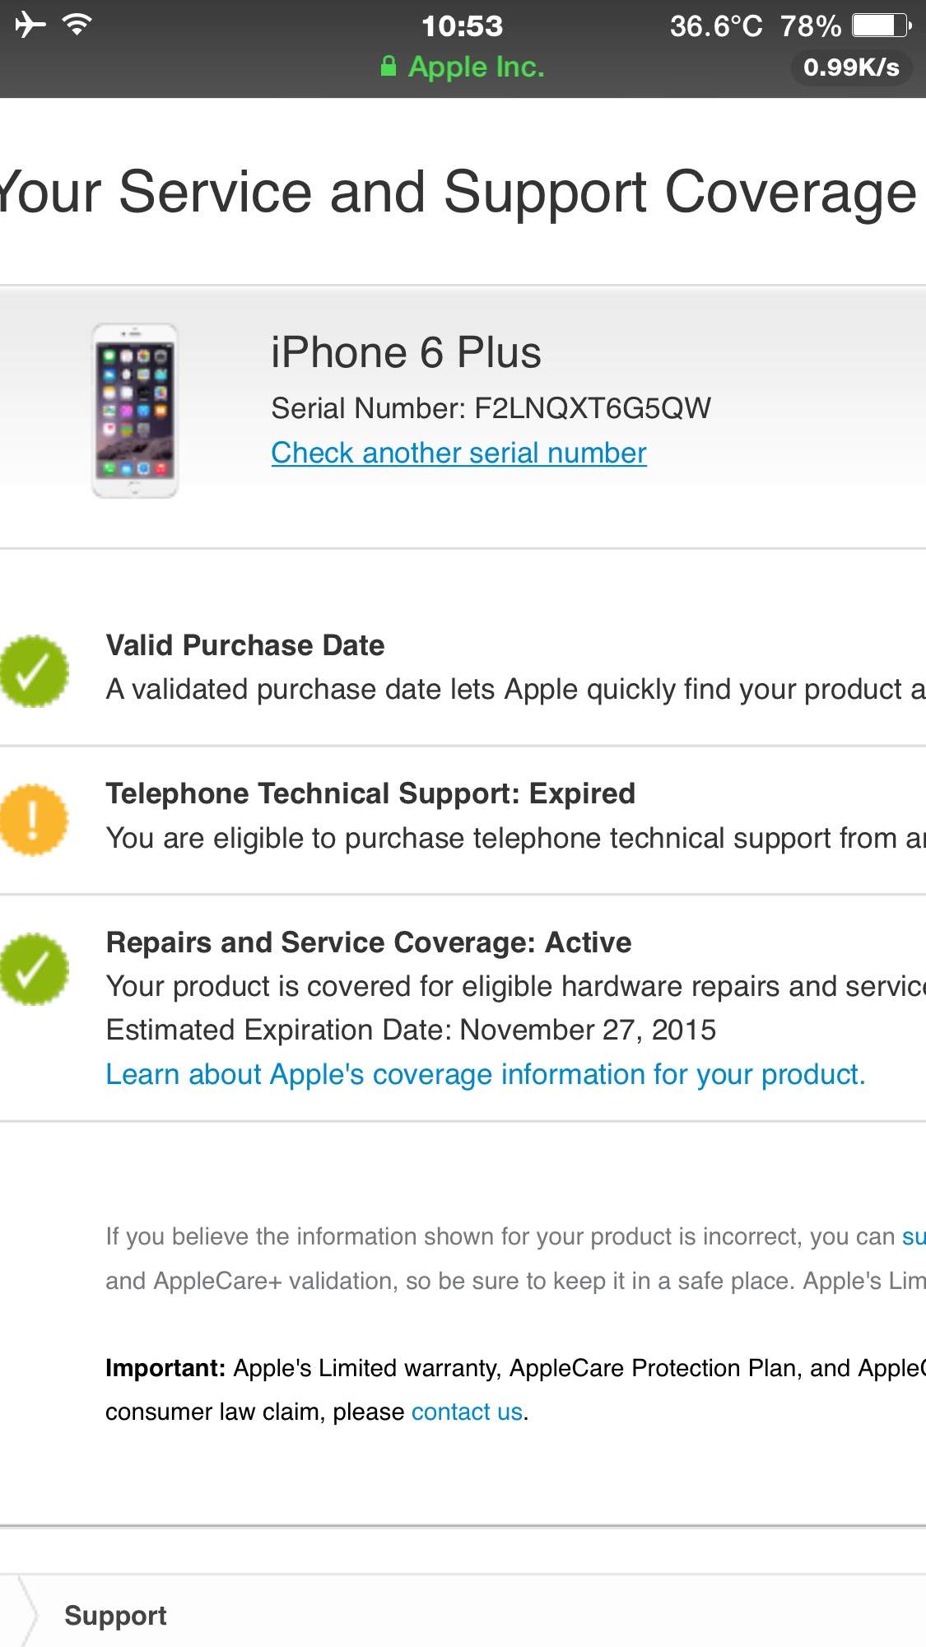Tap the 10:53 clock in status bar
Image resolution: width=926 pixels, height=1647 pixels.
coord(462,26)
